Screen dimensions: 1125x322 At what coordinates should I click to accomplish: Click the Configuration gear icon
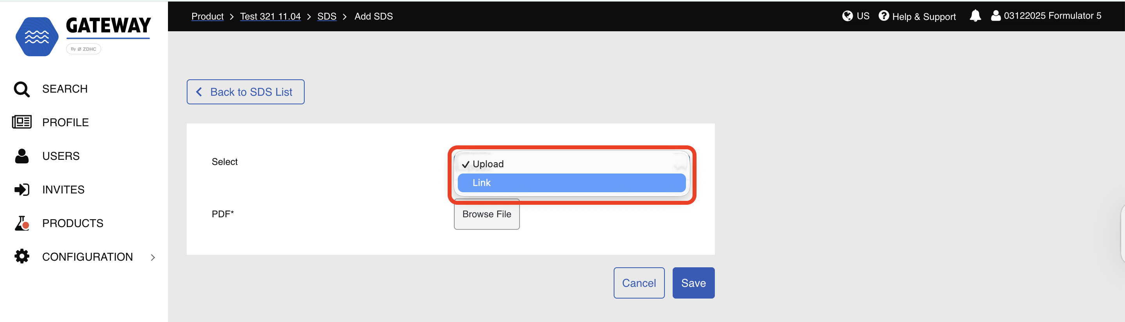pyautogui.click(x=21, y=256)
